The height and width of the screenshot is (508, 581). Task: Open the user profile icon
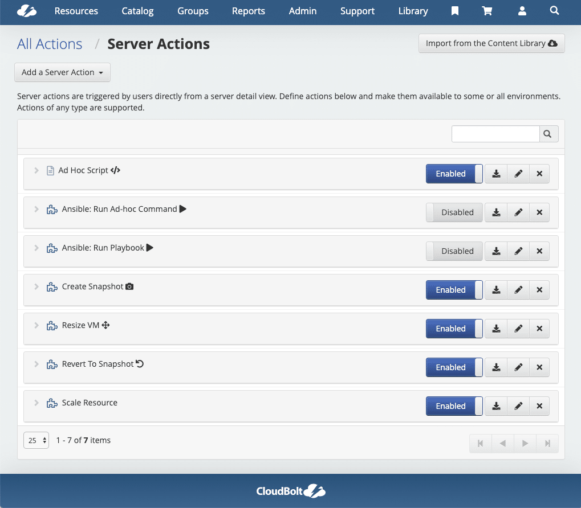[522, 11]
